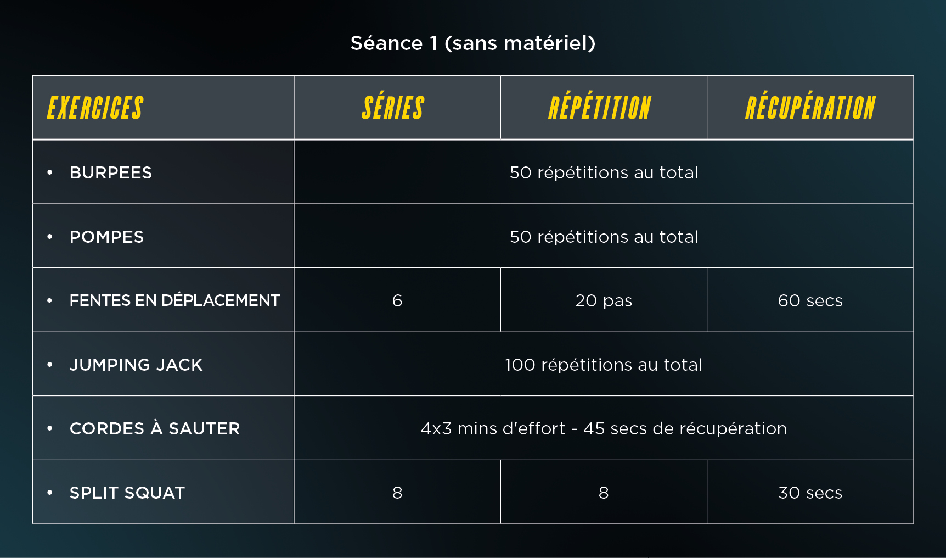
Task: Click the Split Squat series value 8
Action: click(x=397, y=493)
